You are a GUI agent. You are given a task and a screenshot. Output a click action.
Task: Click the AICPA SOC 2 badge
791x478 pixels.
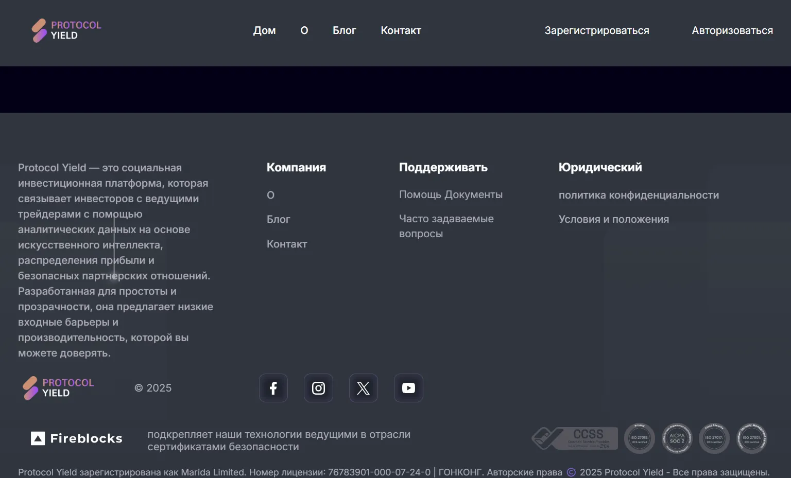[x=677, y=438]
